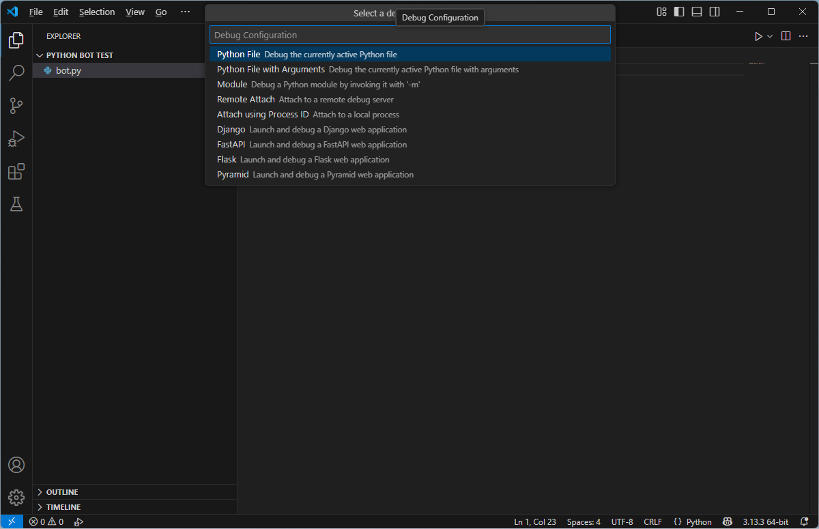Open the Explorer view in activity bar
The width and height of the screenshot is (819, 529).
click(16, 40)
